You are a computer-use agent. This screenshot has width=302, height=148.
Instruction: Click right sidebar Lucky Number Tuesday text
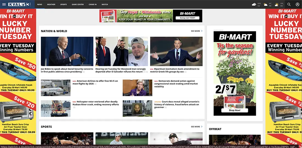point(286,30)
